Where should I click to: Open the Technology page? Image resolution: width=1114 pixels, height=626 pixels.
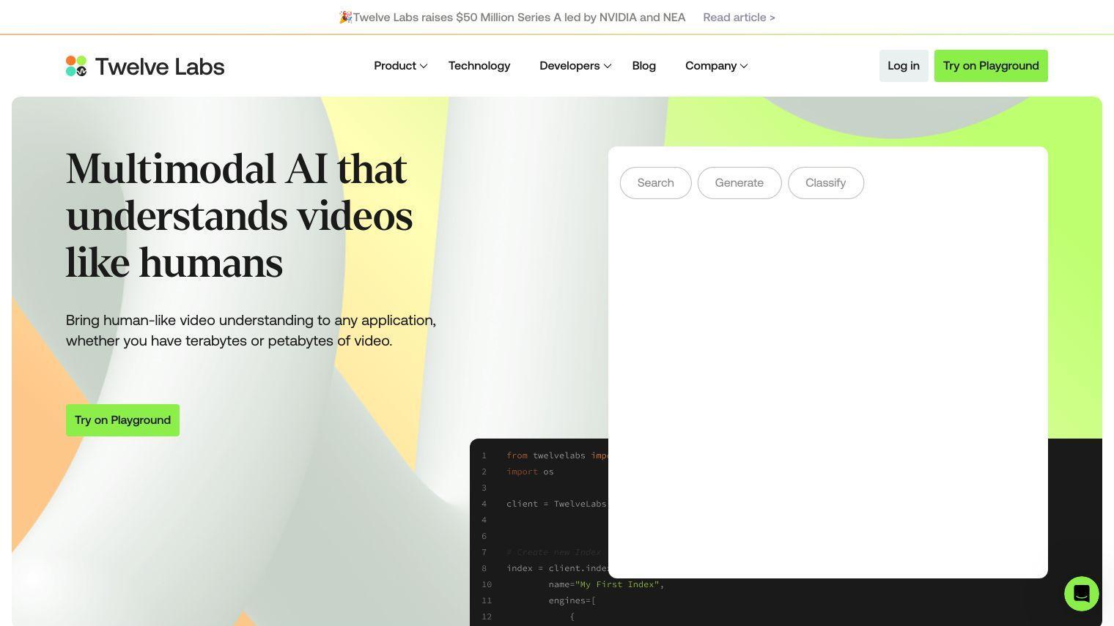click(x=479, y=66)
